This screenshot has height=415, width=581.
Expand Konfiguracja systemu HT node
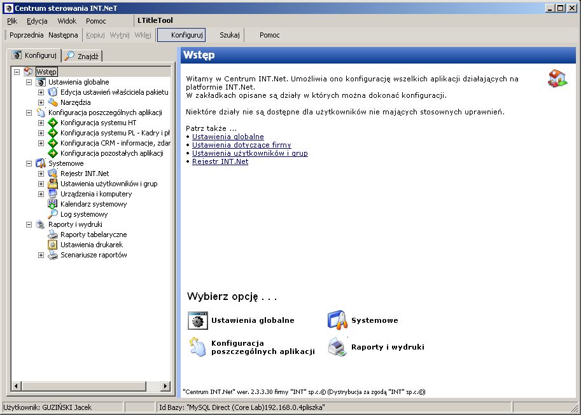pos(41,123)
